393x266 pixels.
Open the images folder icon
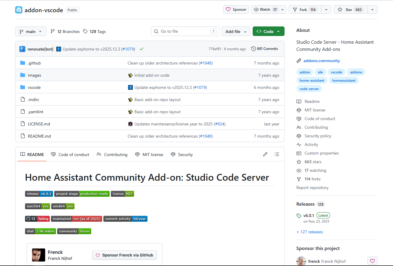pyautogui.click(x=23, y=75)
